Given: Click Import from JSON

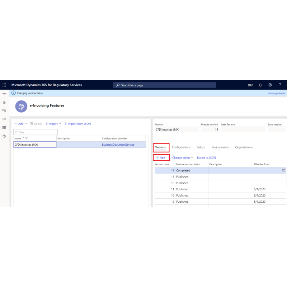Looking at the screenshot, I should (x=77, y=124).
